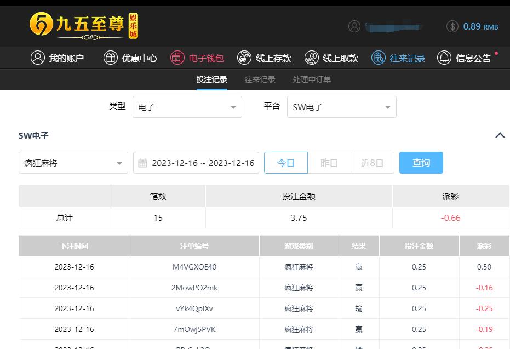The height and width of the screenshot is (349, 510).
Task: Switch to 往来记录 sub-tab
Action: (260, 79)
